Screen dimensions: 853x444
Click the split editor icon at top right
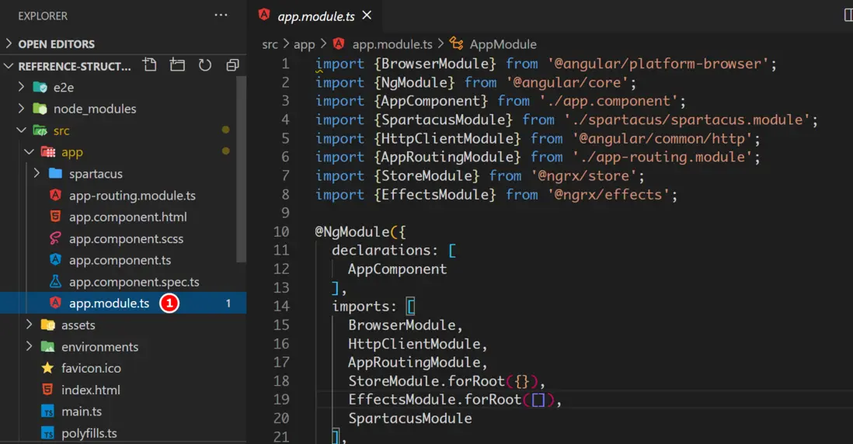click(848, 16)
